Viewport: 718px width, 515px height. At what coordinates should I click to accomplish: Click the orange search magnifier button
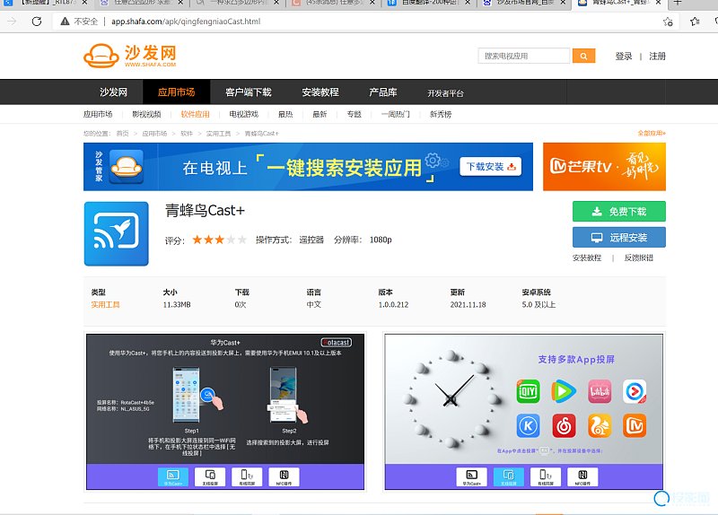pyautogui.click(x=583, y=56)
